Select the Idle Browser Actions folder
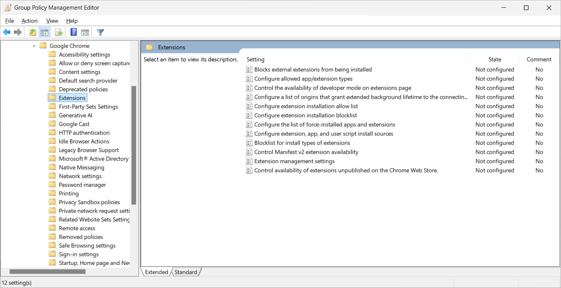 point(79,141)
